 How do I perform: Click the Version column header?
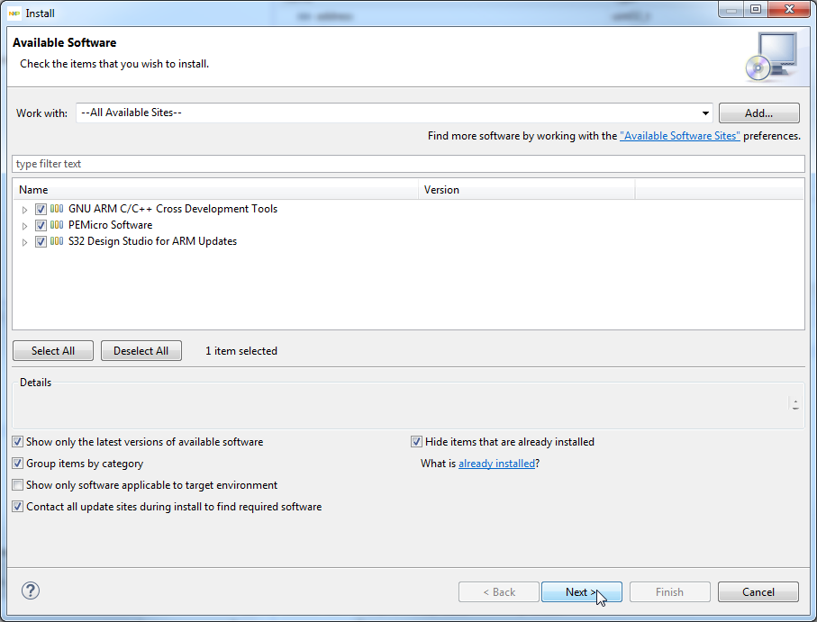527,190
